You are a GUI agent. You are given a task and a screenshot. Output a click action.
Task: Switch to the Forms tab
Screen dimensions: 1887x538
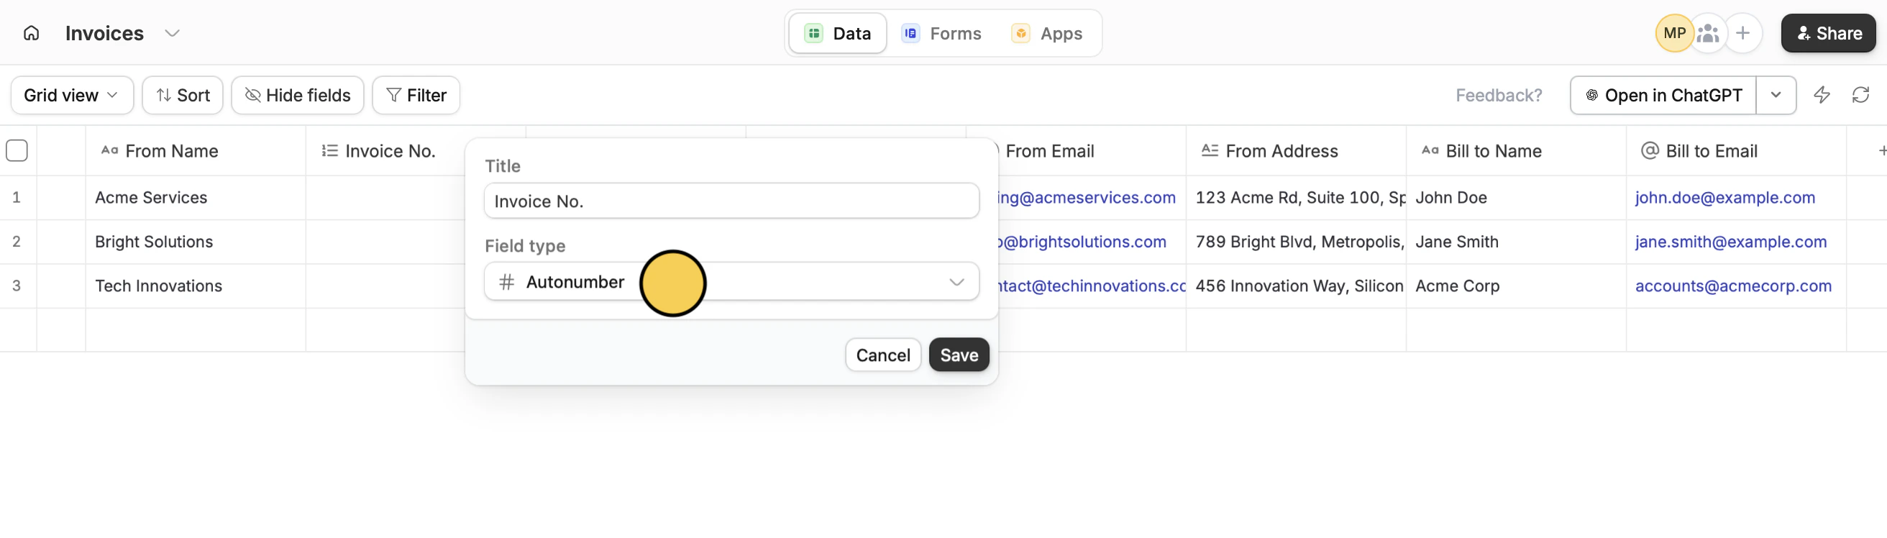[x=941, y=33]
